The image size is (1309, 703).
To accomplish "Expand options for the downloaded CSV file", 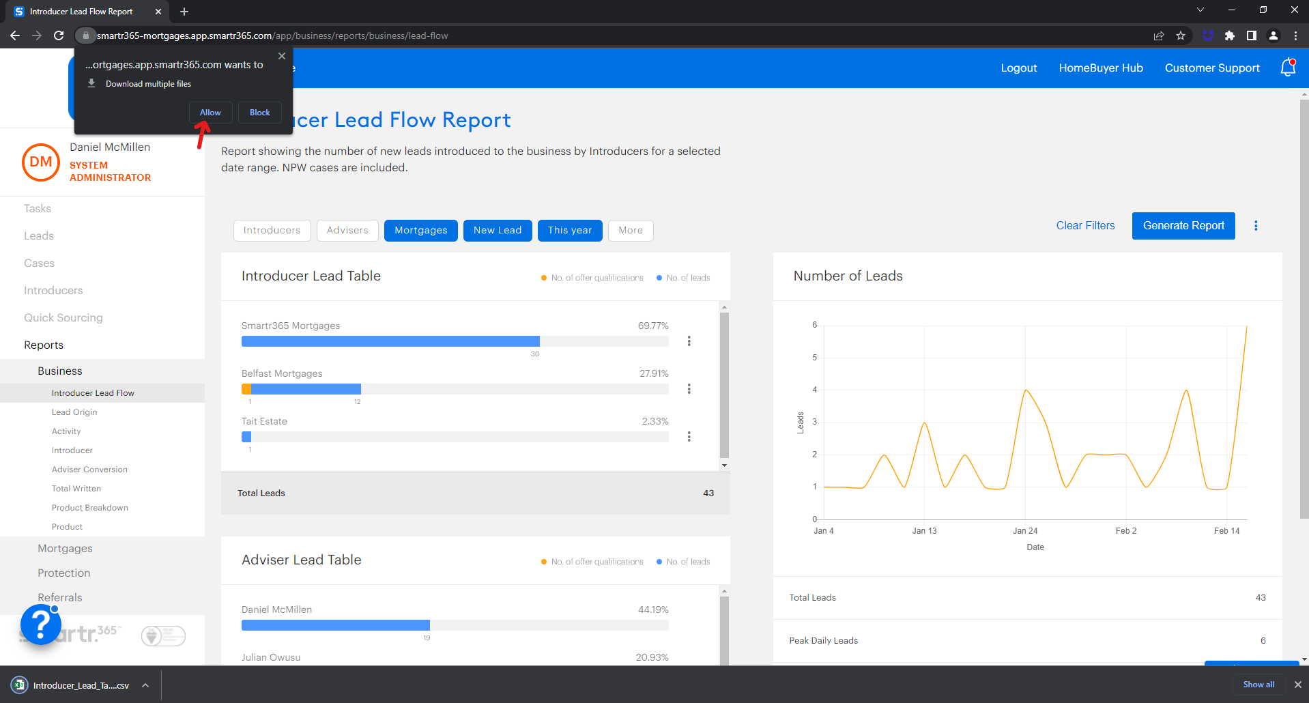I will click(145, 685).
